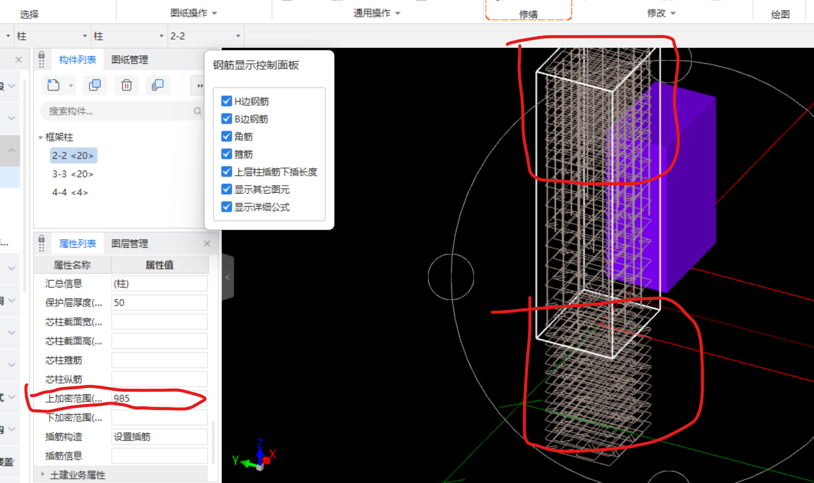Image resolution: width=814 pixels, height=483 pixels.
Task: Select component 4-4 <4>
Action: [70, 192]
